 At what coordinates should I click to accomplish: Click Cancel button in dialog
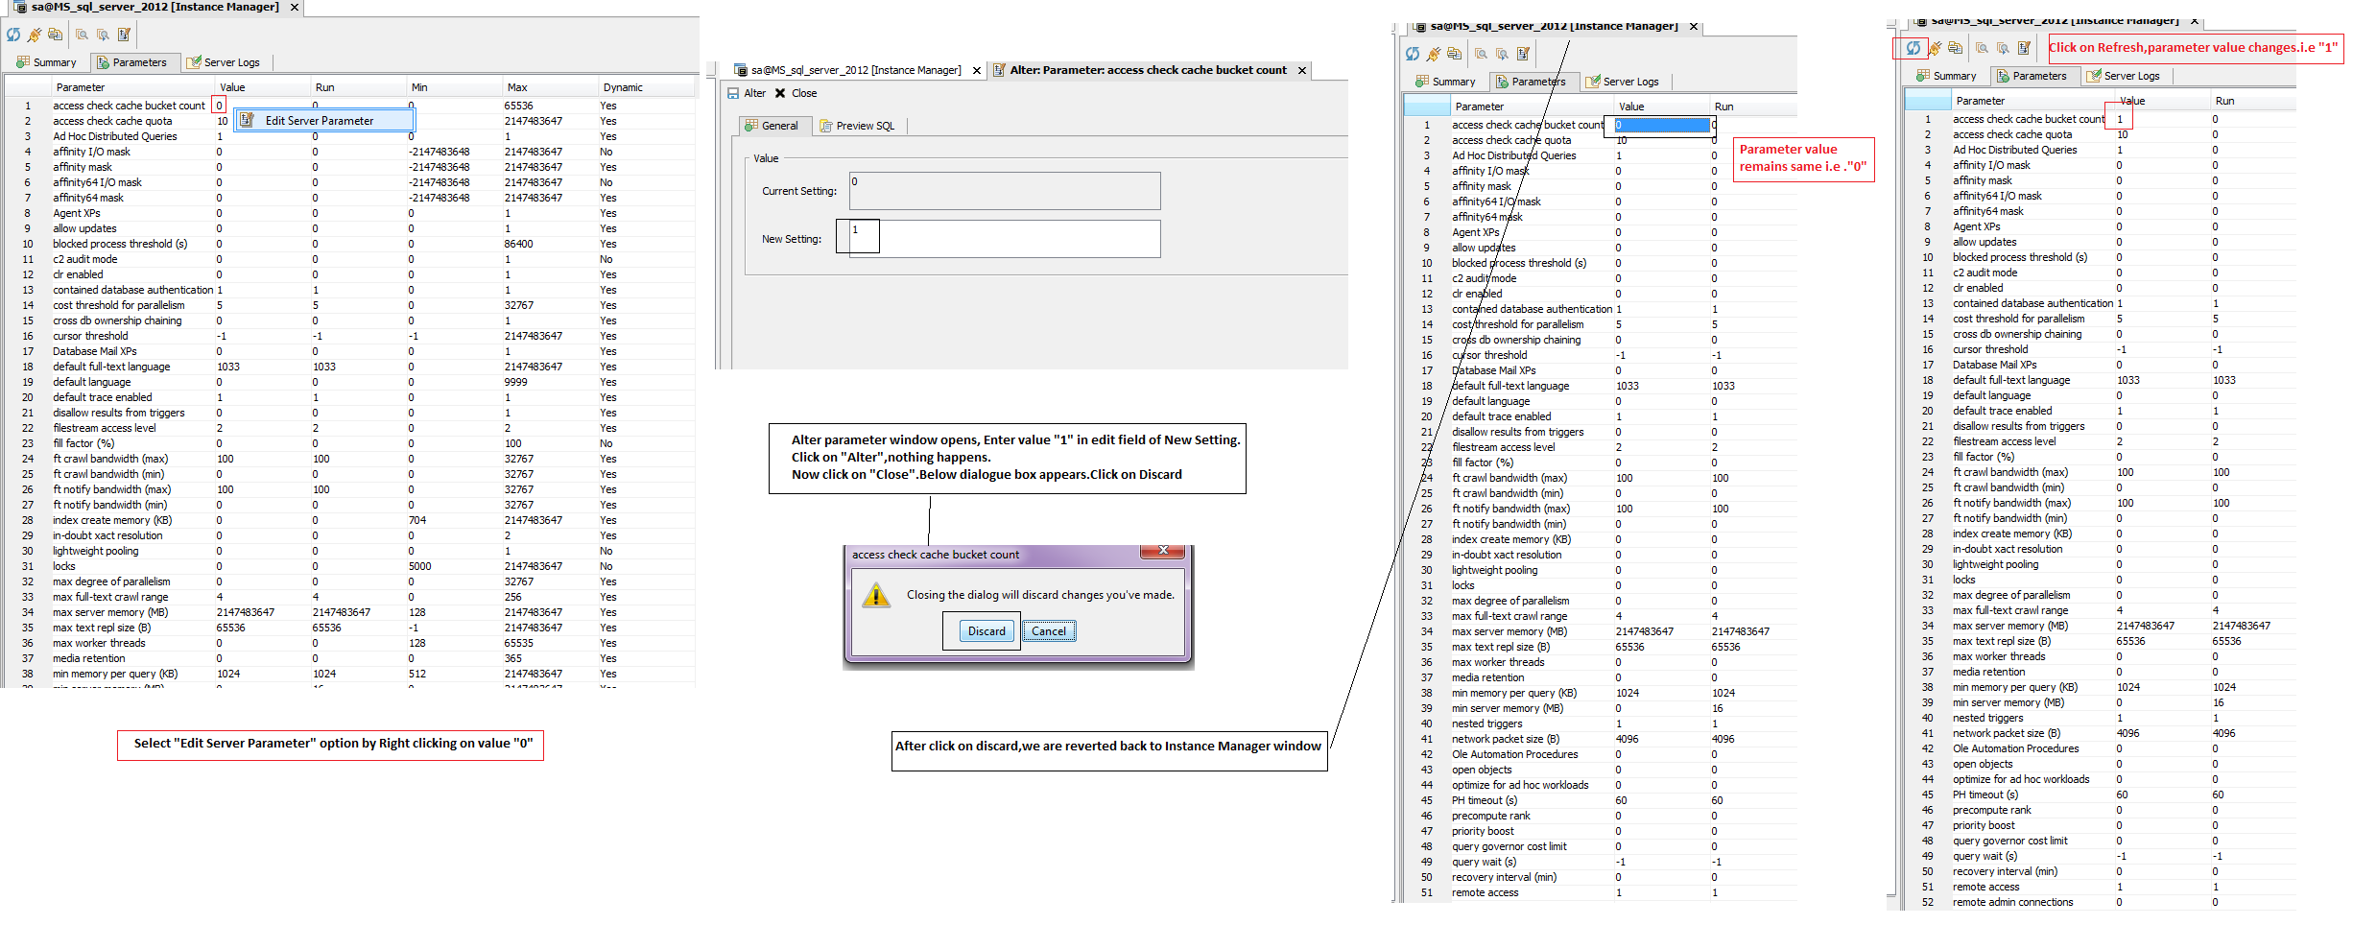tap(1049, 630)
